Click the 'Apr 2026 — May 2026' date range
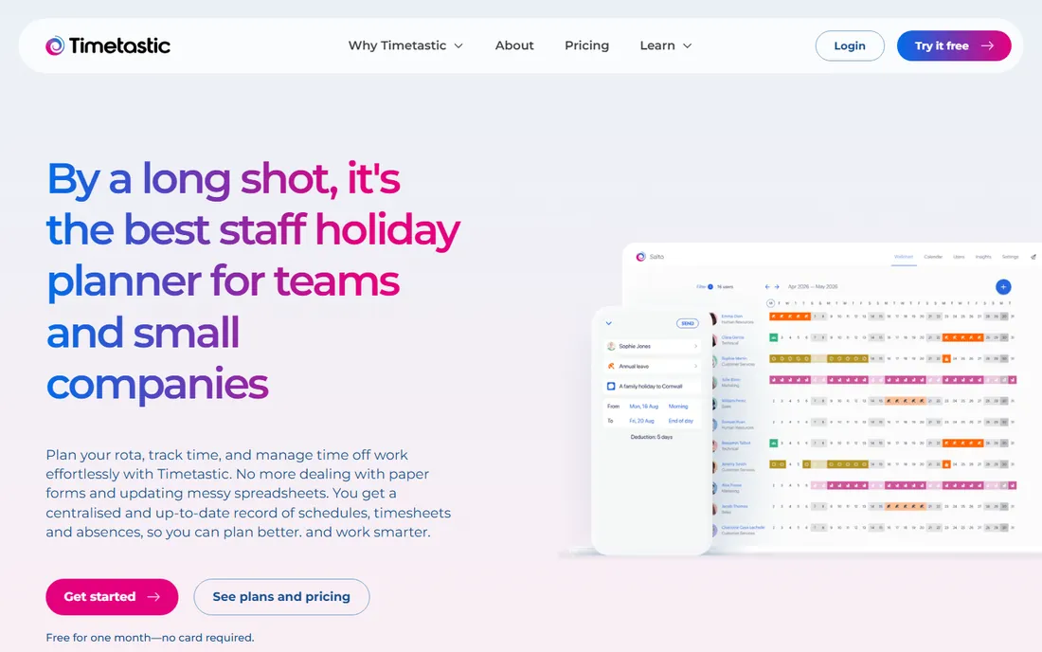 click(x=813, y=287)
